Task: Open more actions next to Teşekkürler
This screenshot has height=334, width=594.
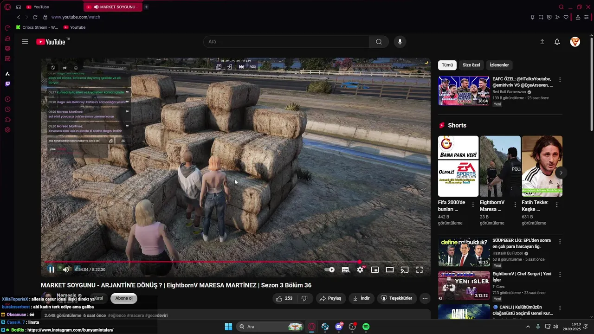Action: [x=425, y=298]
